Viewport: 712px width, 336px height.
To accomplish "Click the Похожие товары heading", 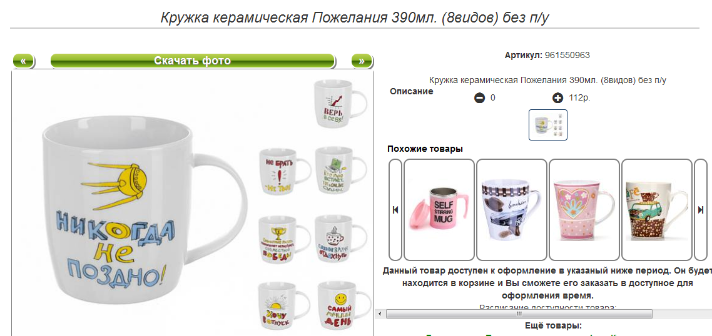I will [x=425, y=149].
